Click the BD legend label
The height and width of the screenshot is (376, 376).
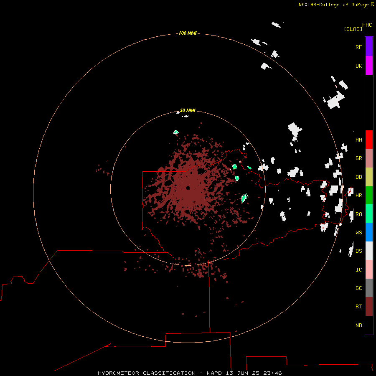[x=358, y=177]
